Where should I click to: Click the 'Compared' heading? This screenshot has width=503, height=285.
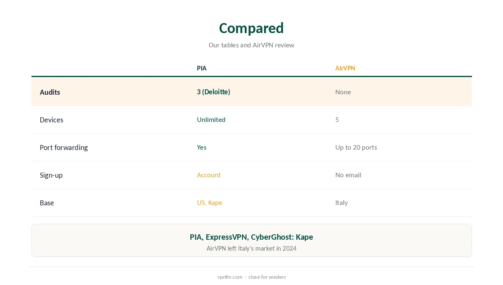[x=251, y=28]
